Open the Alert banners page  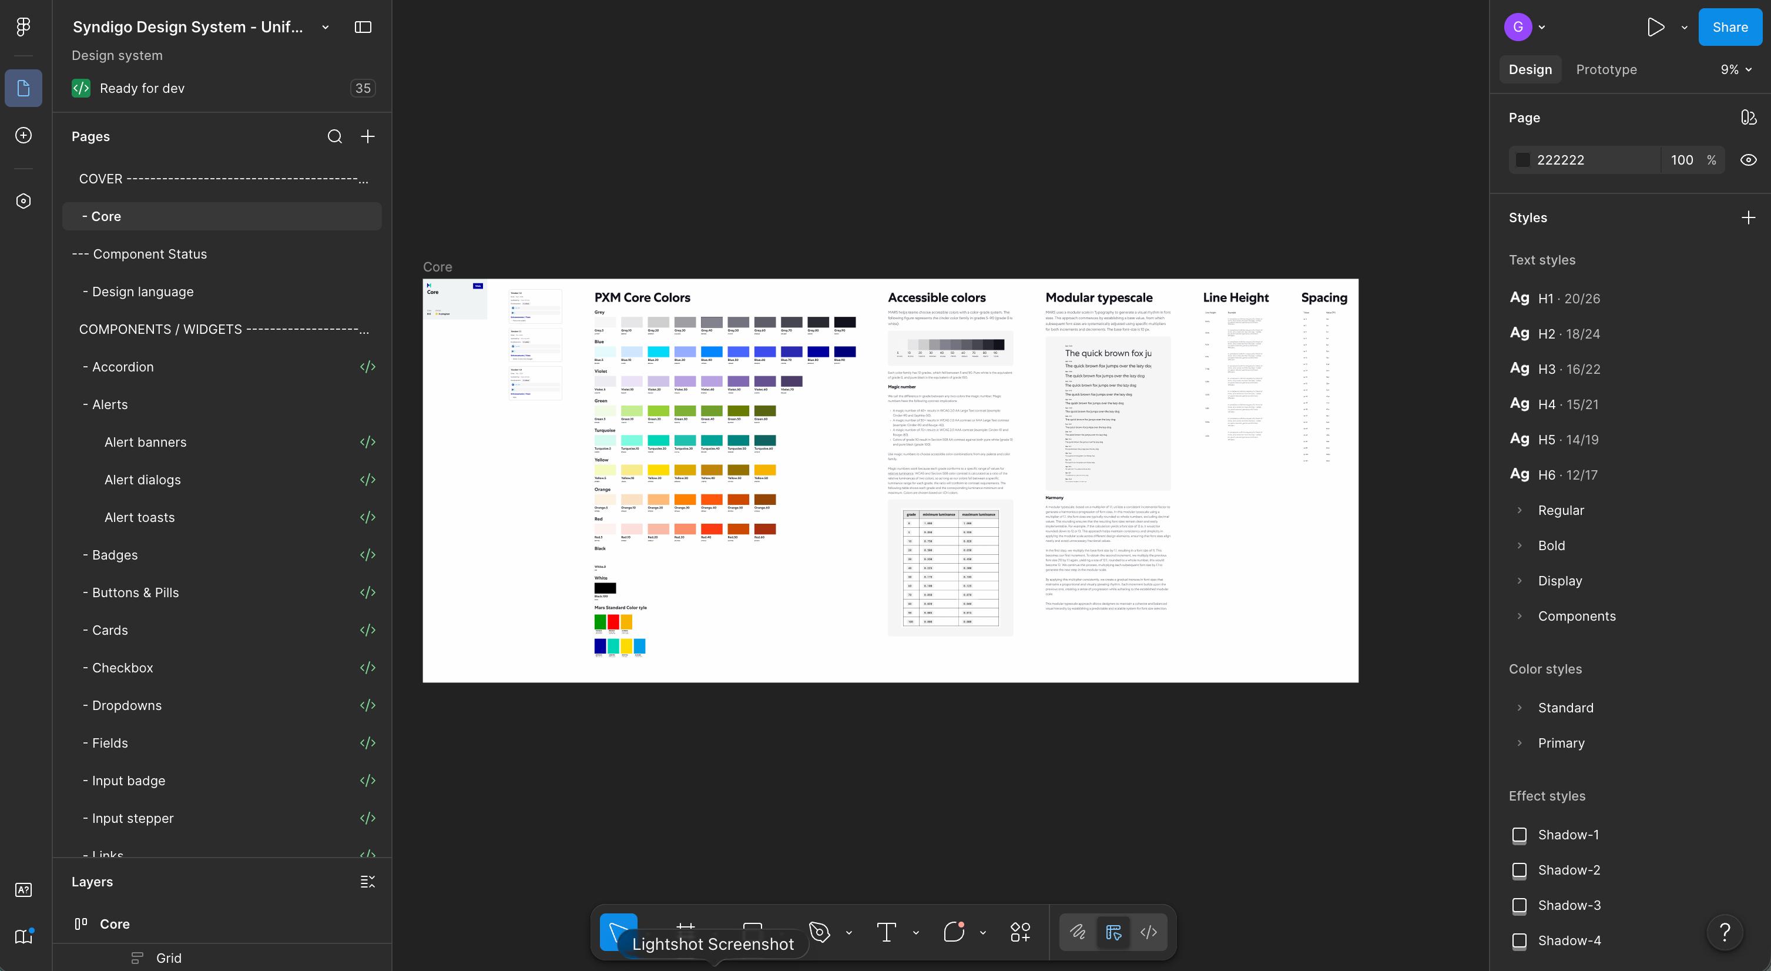[x=222, y=442]
